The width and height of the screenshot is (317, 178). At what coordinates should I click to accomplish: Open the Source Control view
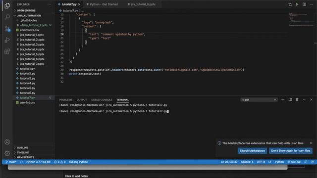pyautogui.click(x=7, y=29)
